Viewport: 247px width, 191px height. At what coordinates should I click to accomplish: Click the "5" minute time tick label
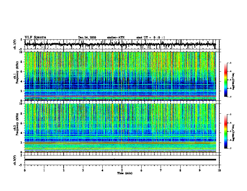click(x=122, y=170)
